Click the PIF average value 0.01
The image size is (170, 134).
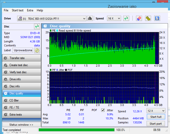(81, 114)
